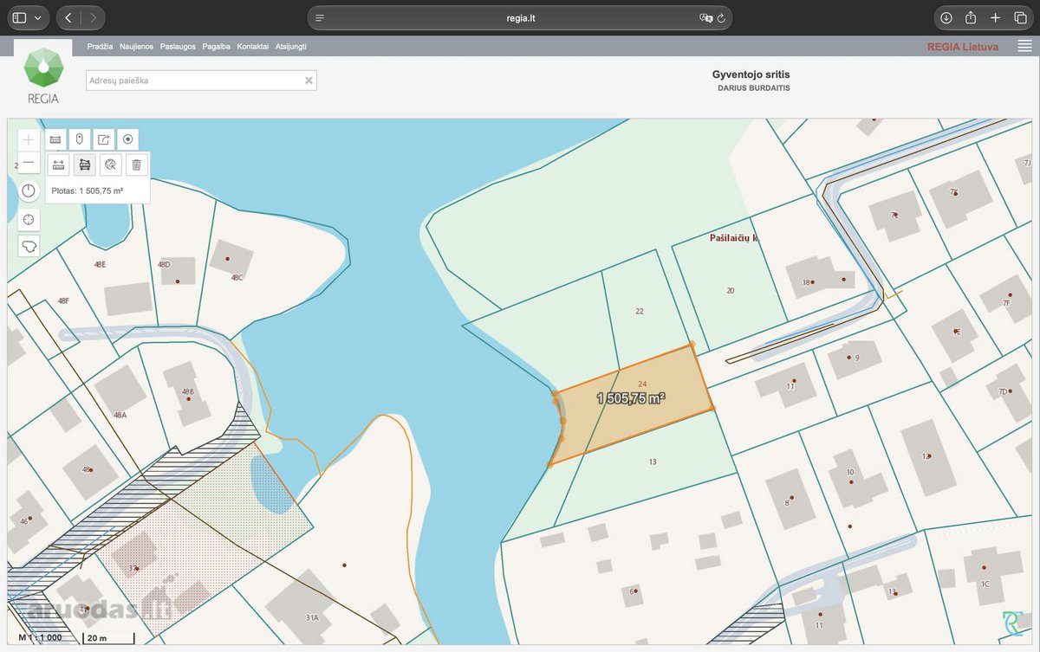Screen dimensions: 1040x652
Task: Open the Paslaugos menu item
Action: pos(178,47)
